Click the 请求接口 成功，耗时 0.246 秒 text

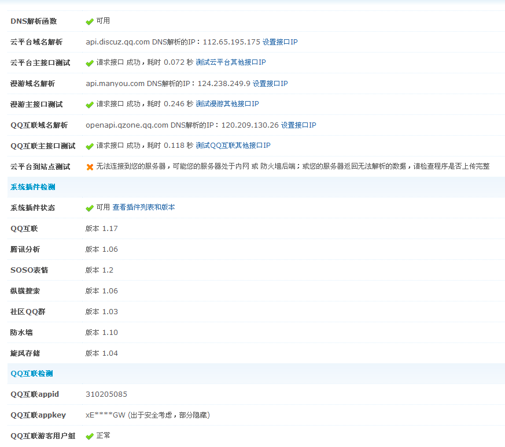[x=145, y=103]
